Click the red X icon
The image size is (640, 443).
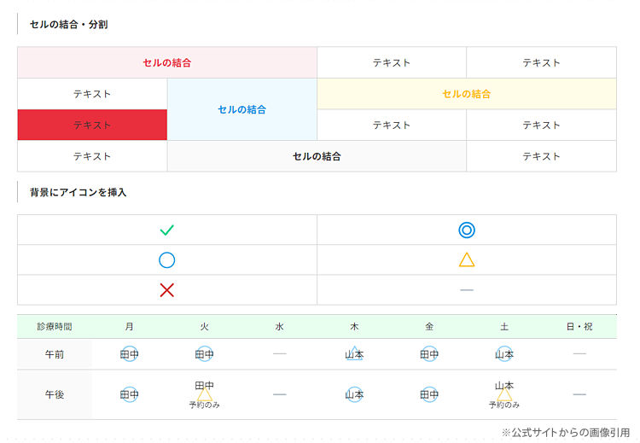[x=167, y=290]
